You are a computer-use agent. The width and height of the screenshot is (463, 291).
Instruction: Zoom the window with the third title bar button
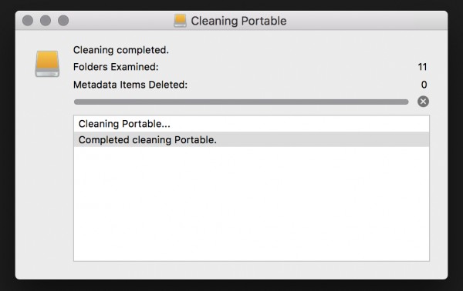pos(63,21)
